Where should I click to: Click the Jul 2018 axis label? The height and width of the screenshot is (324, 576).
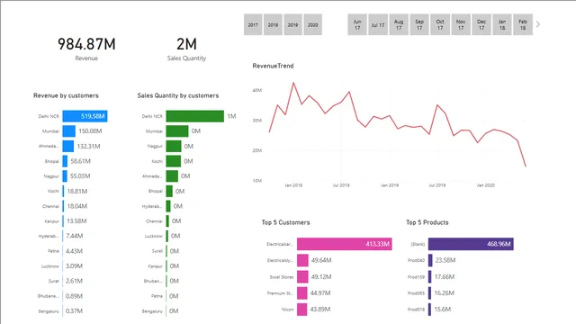click(x=341, y=185)
